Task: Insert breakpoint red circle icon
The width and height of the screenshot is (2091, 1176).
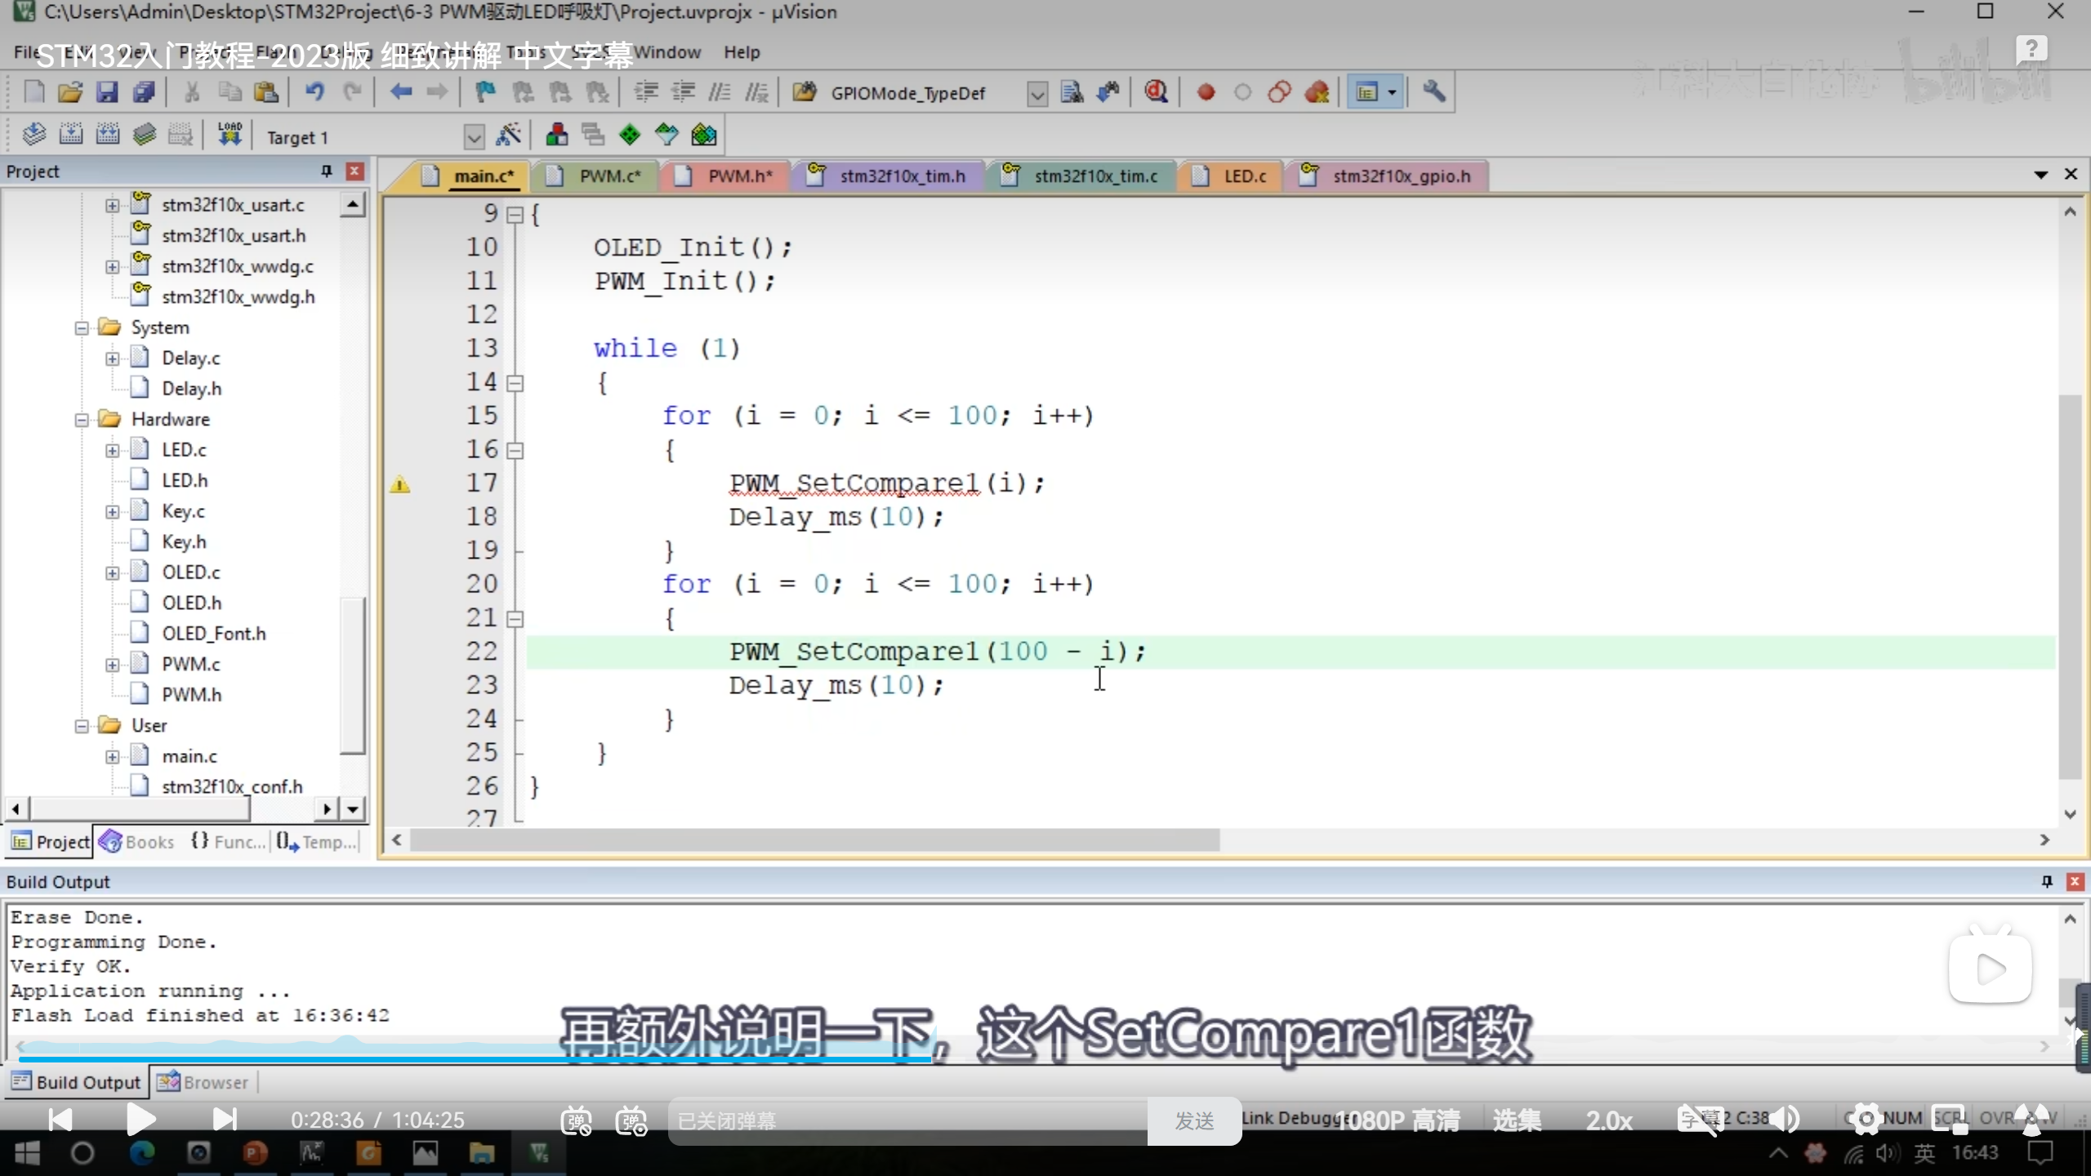Action: [x=1206, y=92]
